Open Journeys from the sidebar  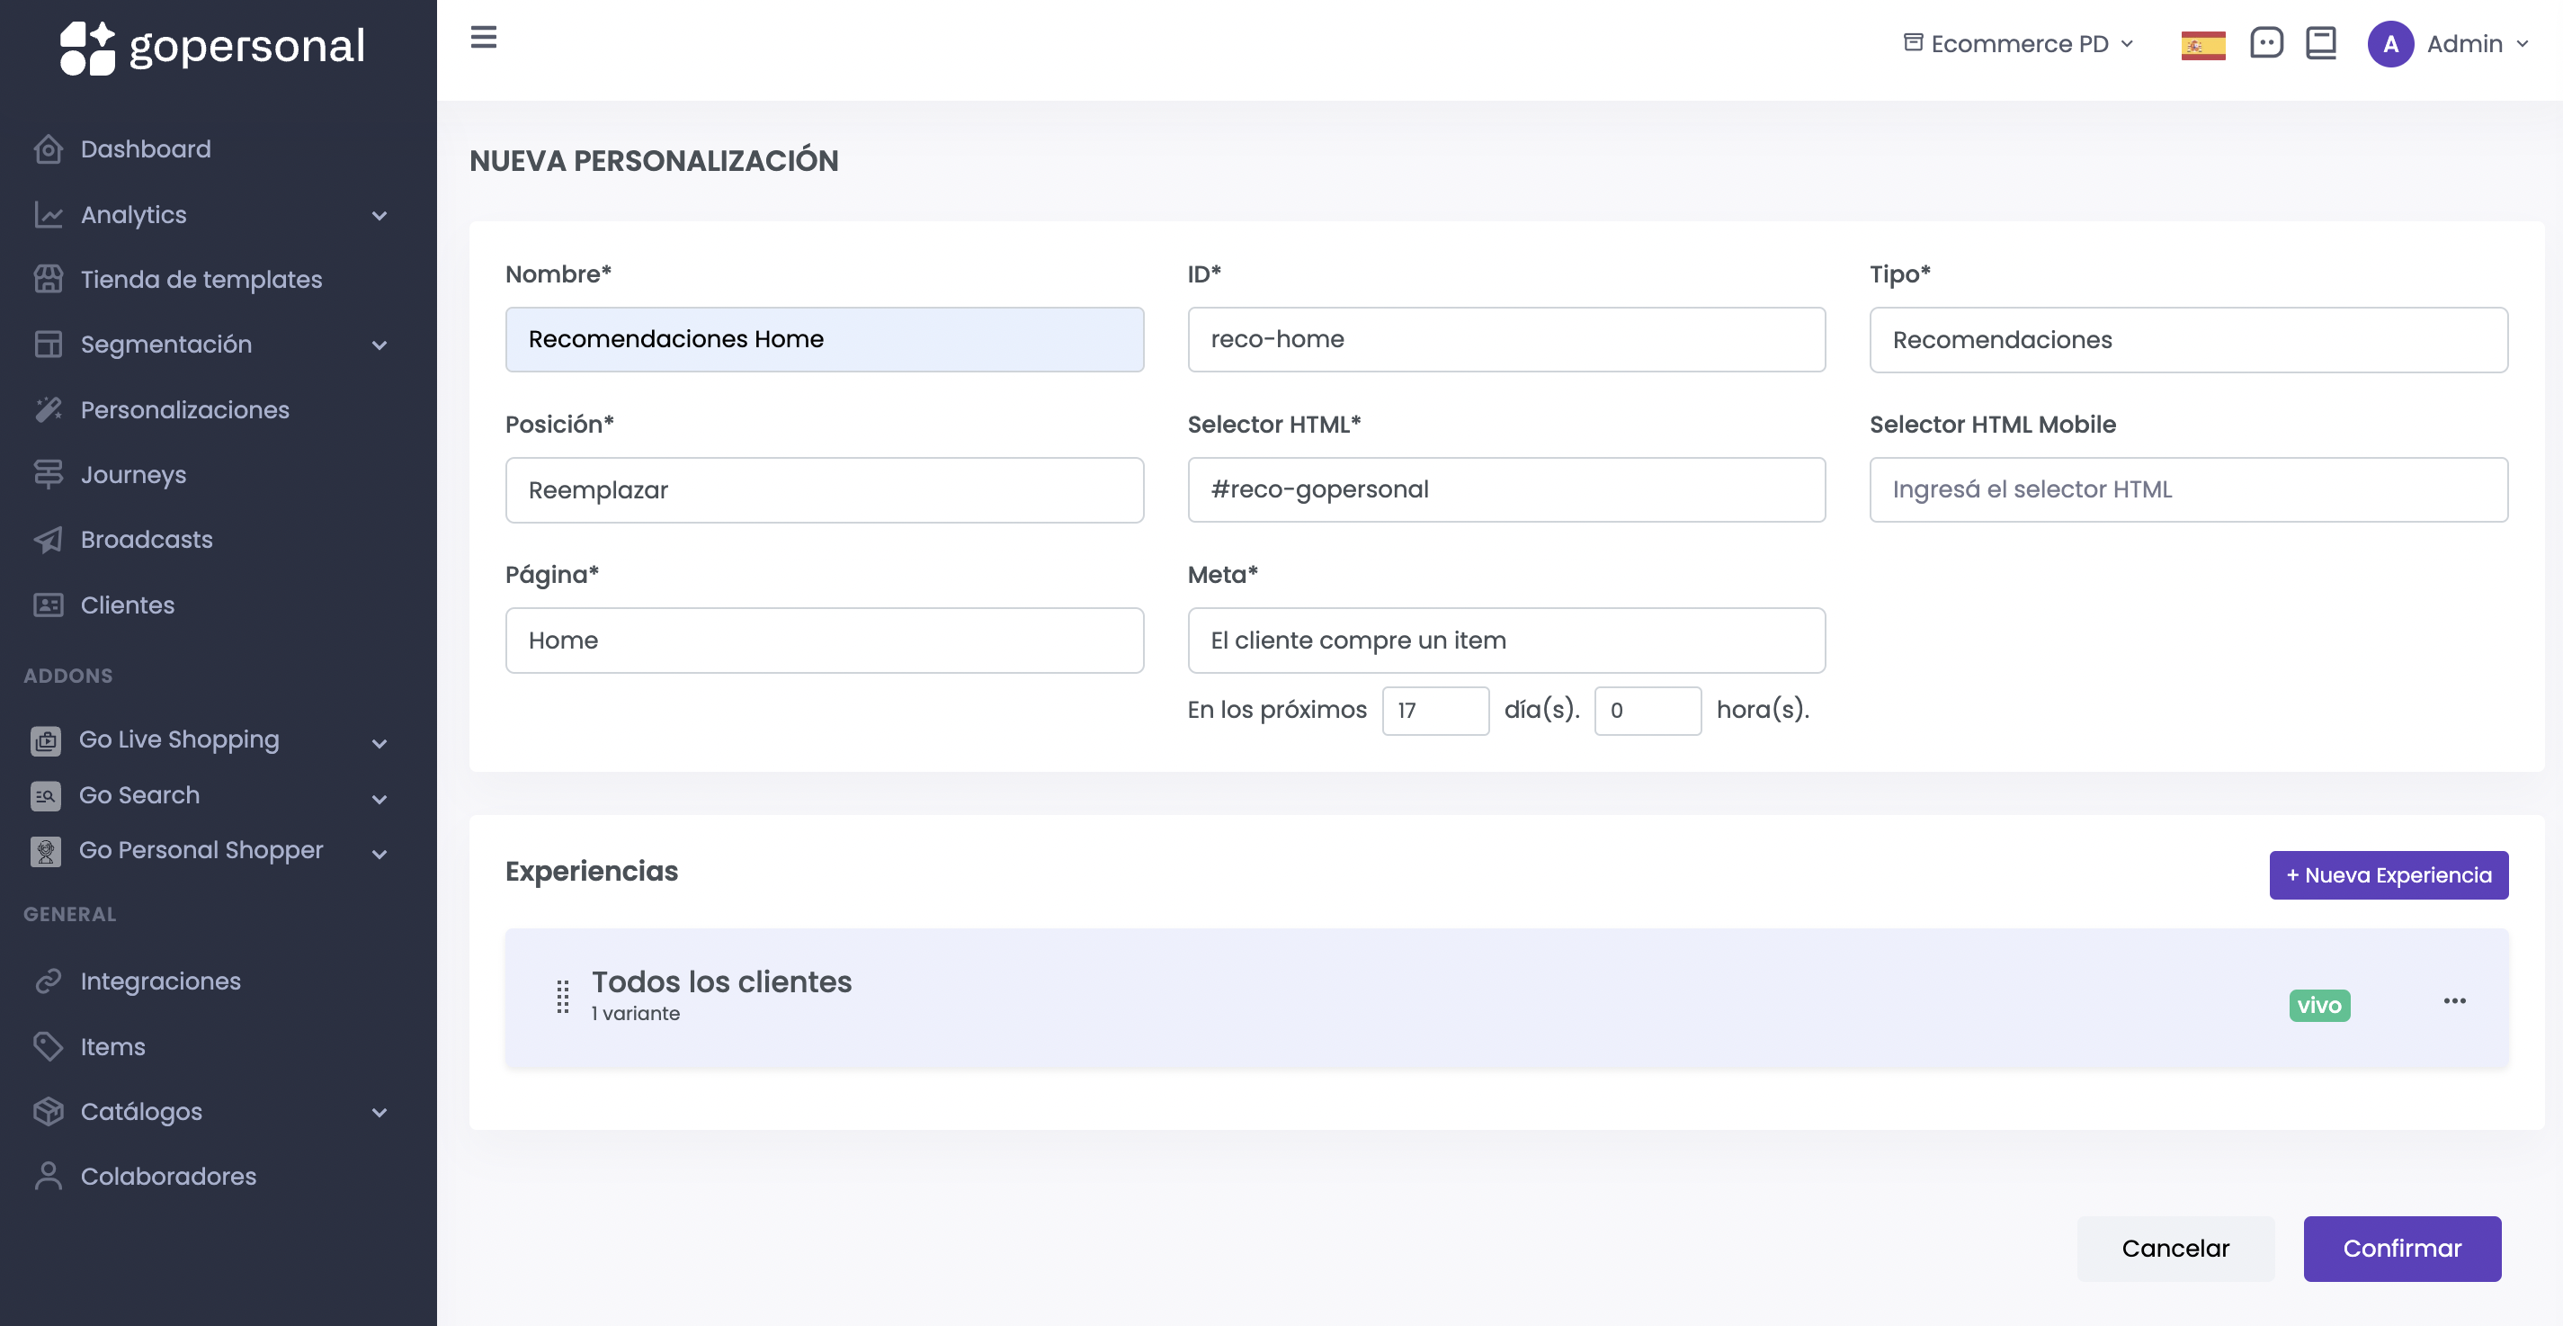(132, 475)
